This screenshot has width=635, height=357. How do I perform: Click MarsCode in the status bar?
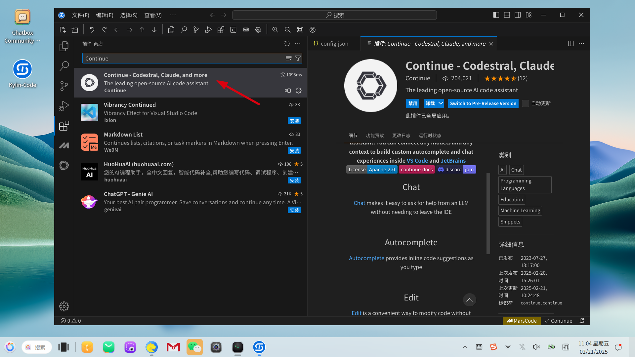[522, 321]
